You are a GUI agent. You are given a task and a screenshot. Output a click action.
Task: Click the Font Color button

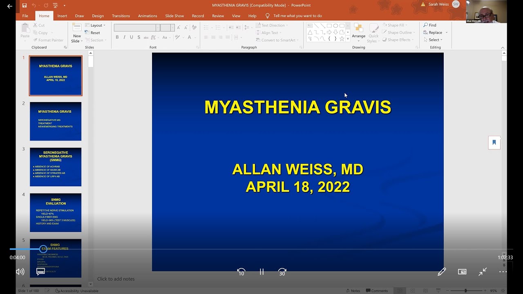tap(190, 37)
